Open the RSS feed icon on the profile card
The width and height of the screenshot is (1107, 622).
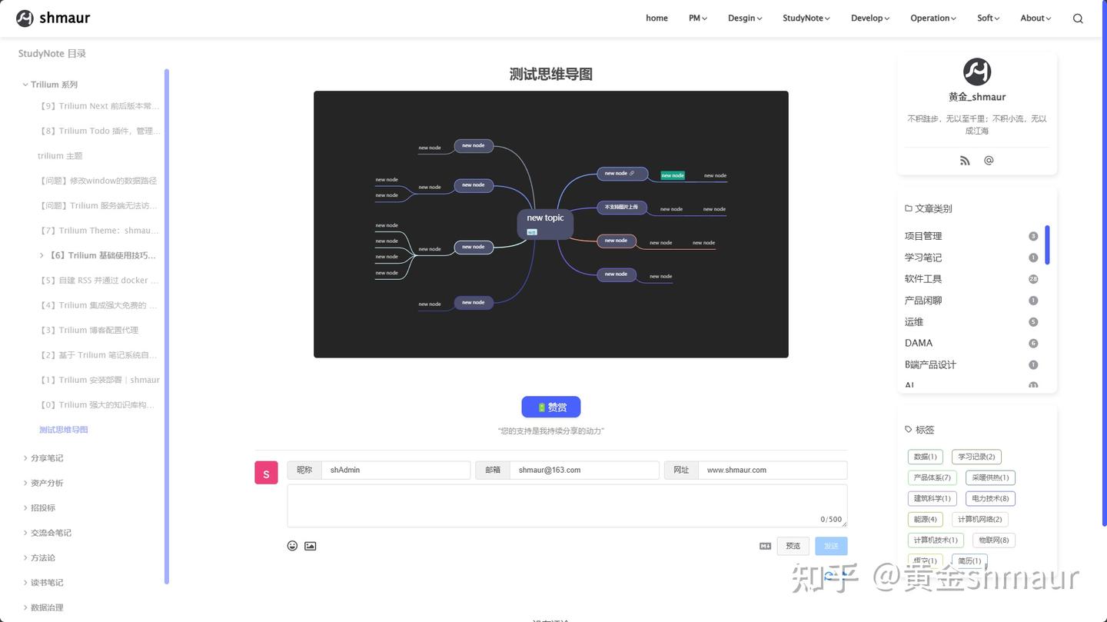pos(965,160)
